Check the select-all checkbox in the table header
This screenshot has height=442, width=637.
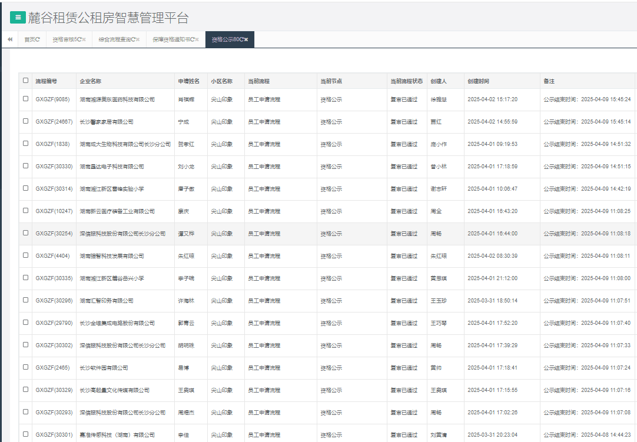(x=25, y=81)
